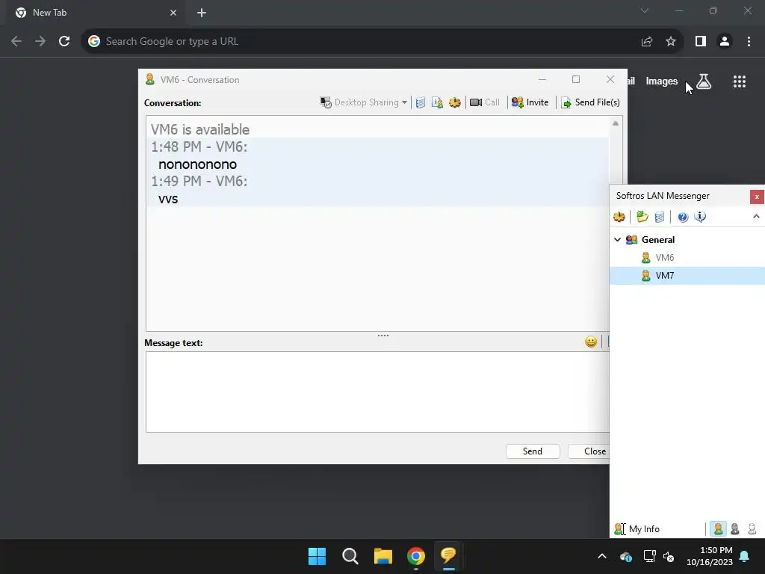
Task: Open Chrome tab search dropdown
Action: click(x=645, y=10)
